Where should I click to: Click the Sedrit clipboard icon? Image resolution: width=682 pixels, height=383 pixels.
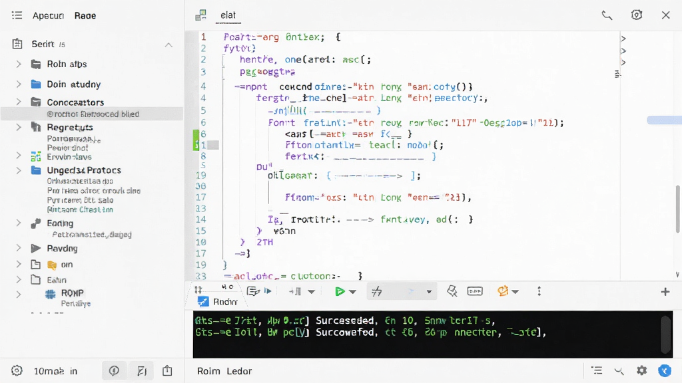[x=17, y=44]
